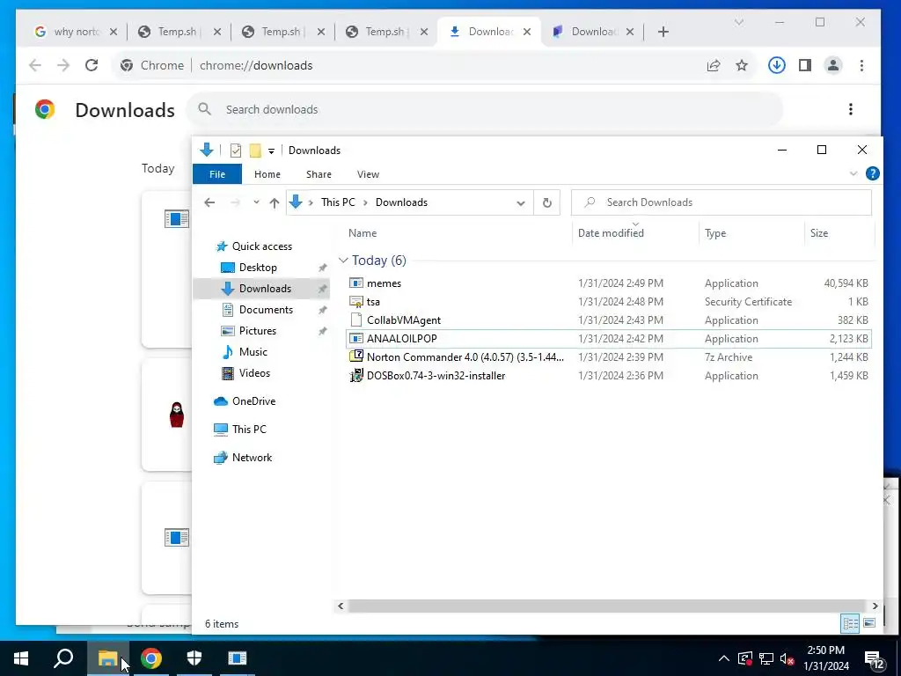Go up one folder level in Explorer
This screenshot has height=676, width=901.
(x=275, y=202)
